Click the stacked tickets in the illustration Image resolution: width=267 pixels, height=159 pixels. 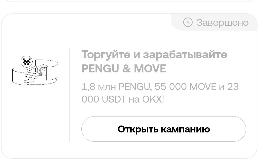tap(31, 76)
